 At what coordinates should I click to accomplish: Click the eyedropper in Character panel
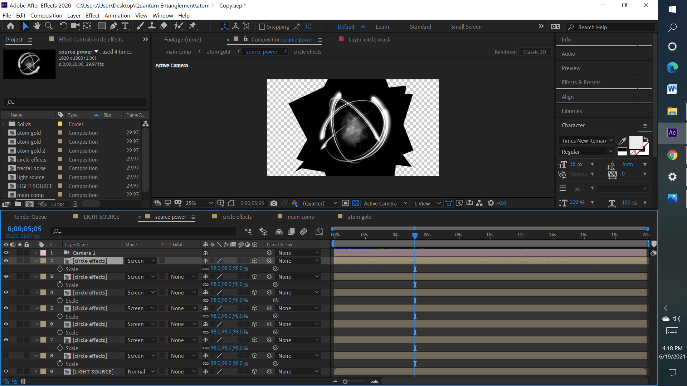pyautogui.click(x=622, y=141)
